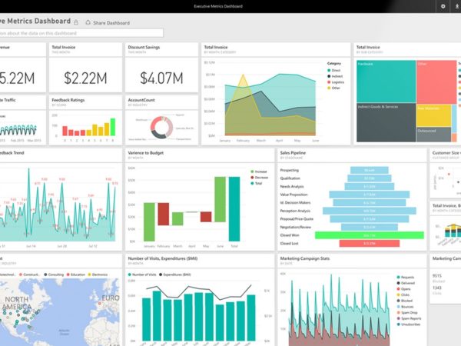The height and width of the screenshot is (346, 461).
Task: Click the Perception Analysis funnel bar
Action: [x=370, y=211]
